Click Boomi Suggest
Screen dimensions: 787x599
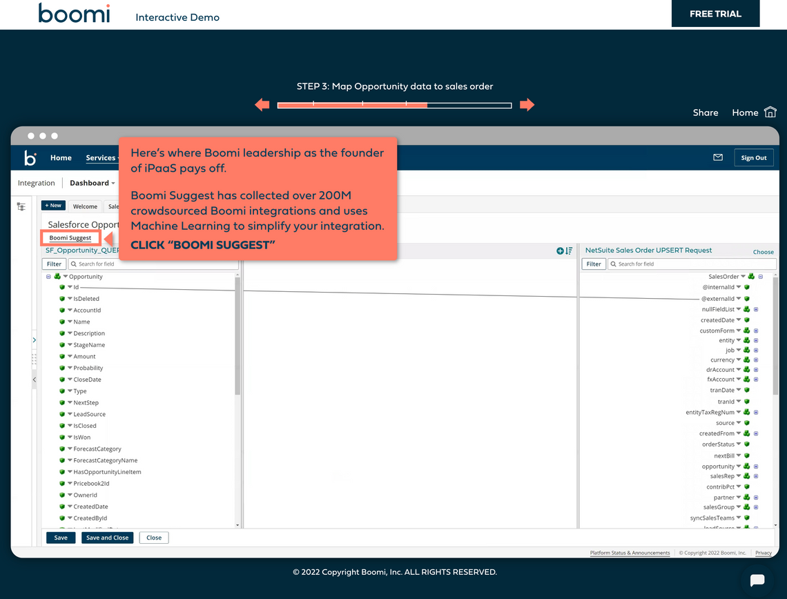coord(70,238)
